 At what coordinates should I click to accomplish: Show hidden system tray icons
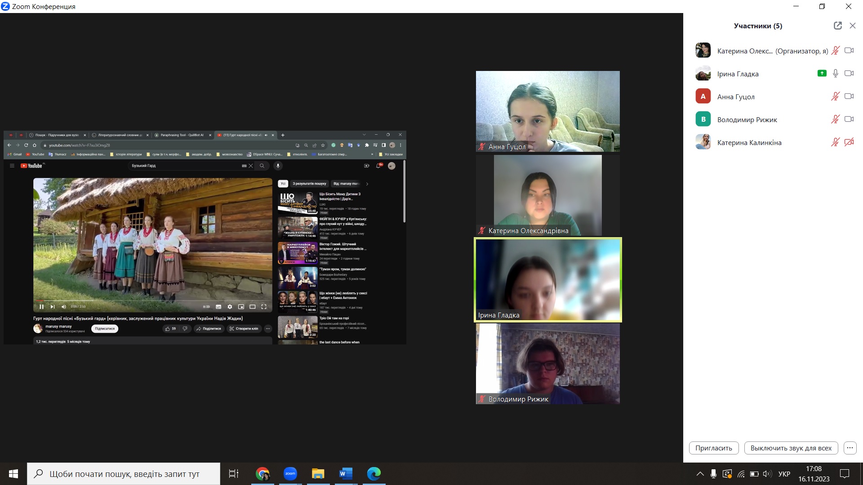700,474
